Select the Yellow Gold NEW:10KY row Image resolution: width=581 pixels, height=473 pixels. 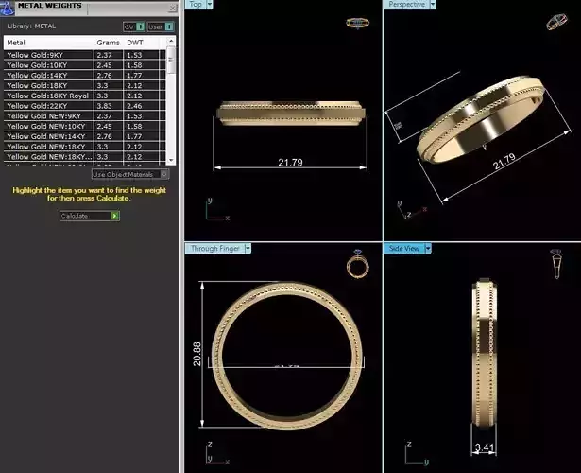pos(84,127)
